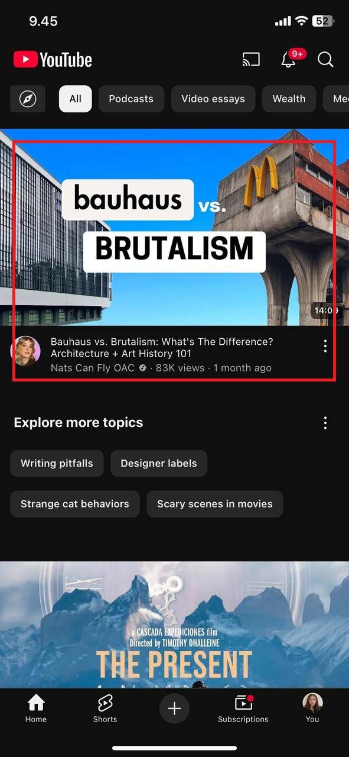
Task: Open the You profile tab
Action: point(312,709)
